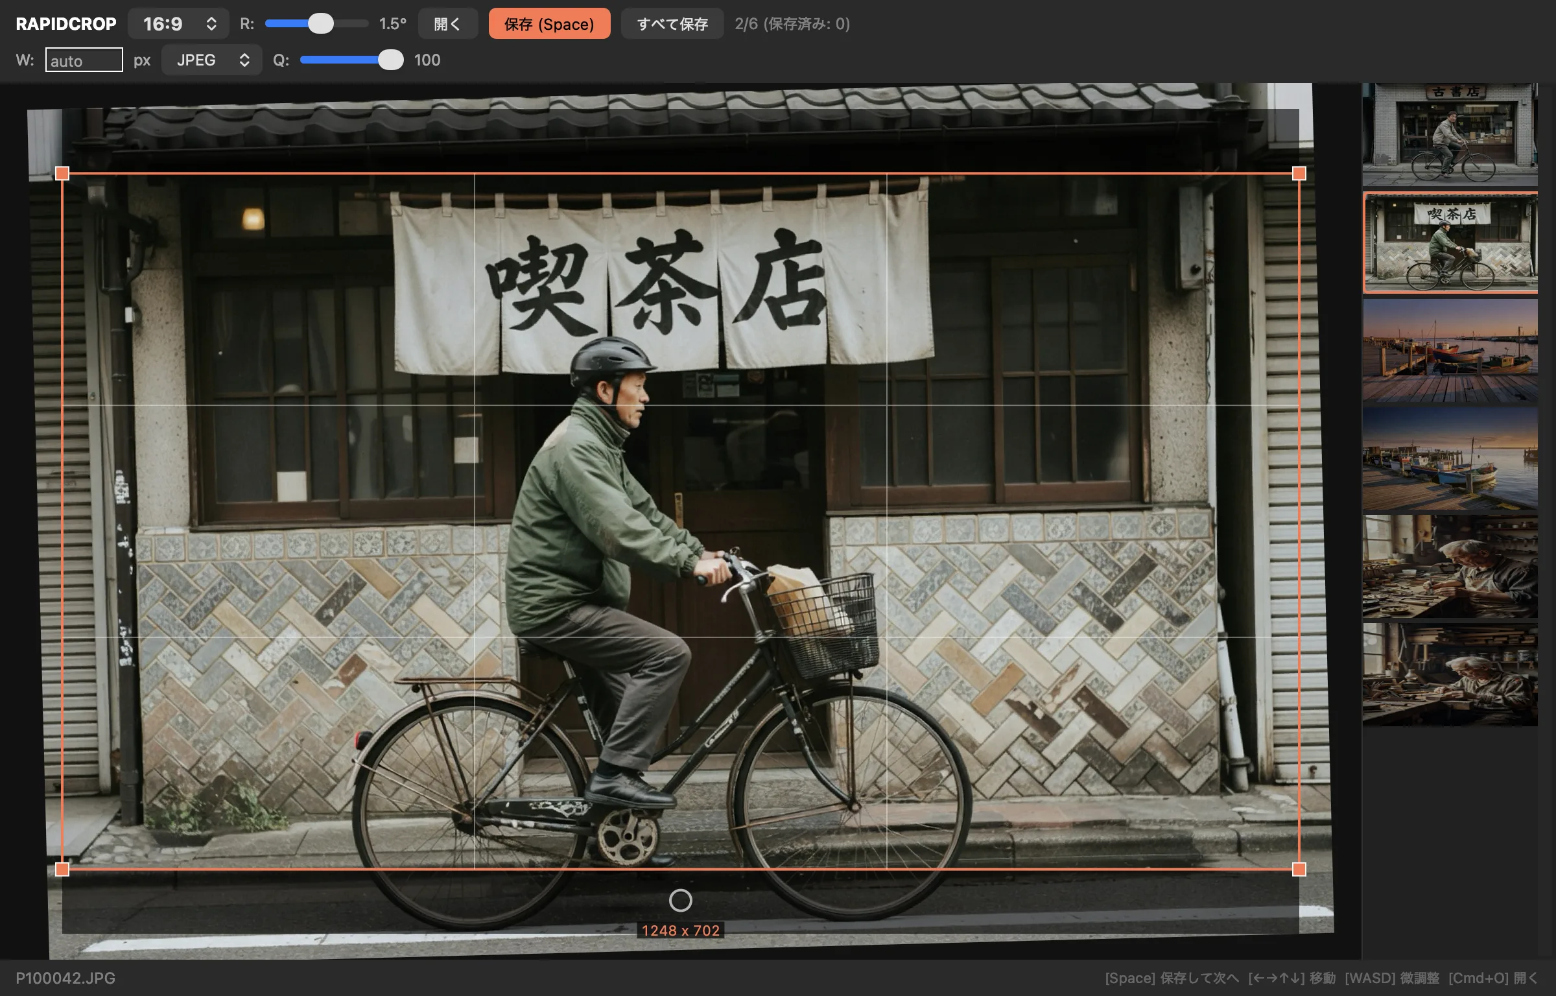Screen dimensions: 1556x996
Task: Click the [Cmd+O] 開く shortcut hint
Action: click(1493, 978)
